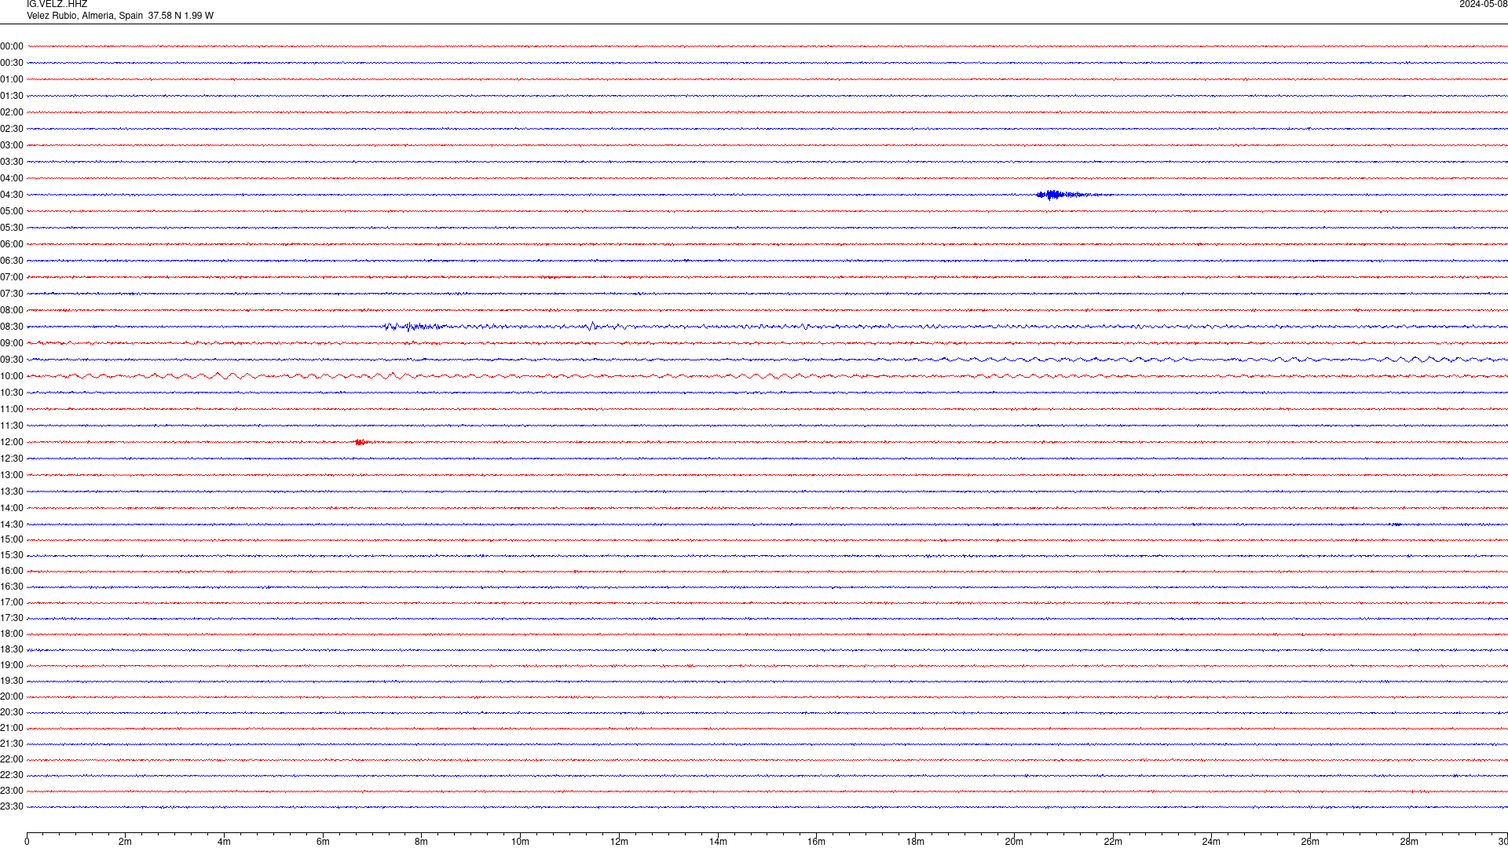Click the 12m tick label on the time axis
Image resolution: width=1508 pixels, height=848 pixels.
(x=619, y=842)
